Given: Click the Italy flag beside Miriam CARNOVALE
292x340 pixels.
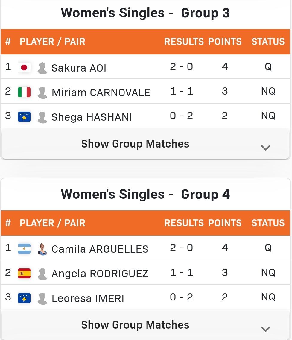Looking at the screenshot, I should click(x=24, y=92).
